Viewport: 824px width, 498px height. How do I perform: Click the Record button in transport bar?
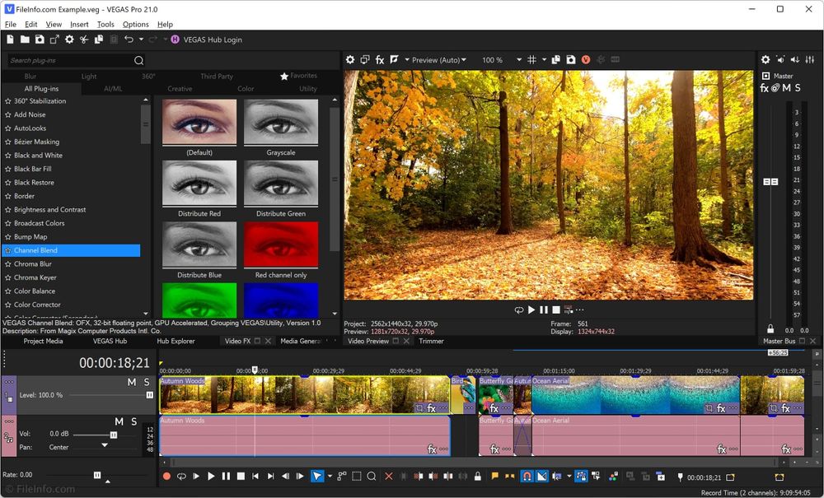click(166, 476)
